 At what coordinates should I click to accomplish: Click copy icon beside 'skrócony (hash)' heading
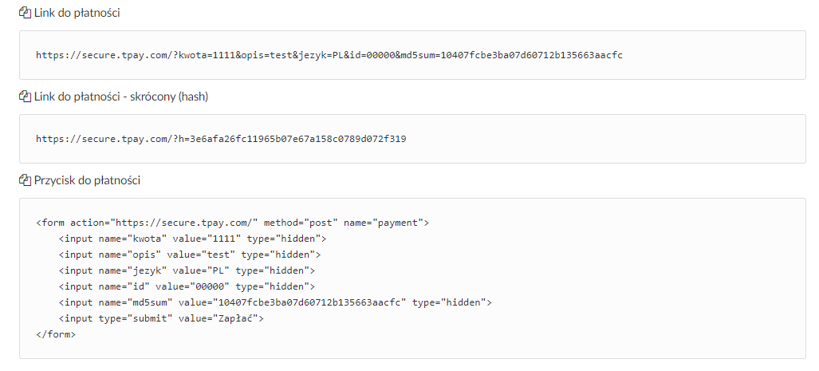pyautogui.click(x=25, y=97)
